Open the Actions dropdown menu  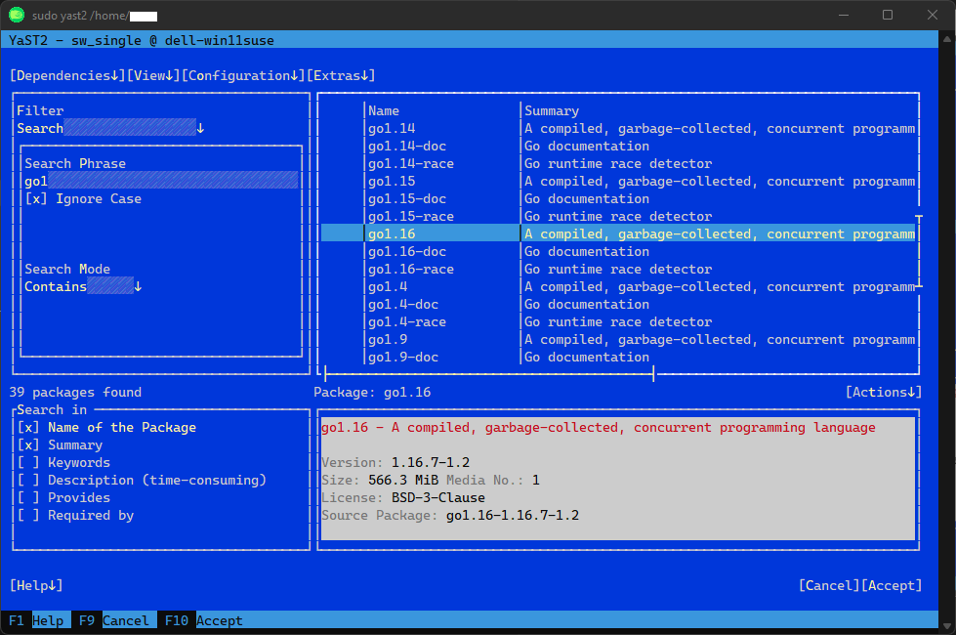pyautogui.click(x=884, y=392)
